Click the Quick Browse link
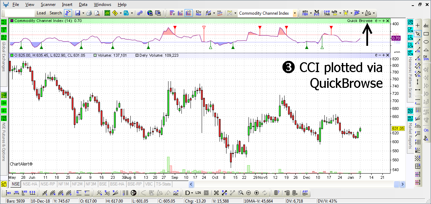 tap(360, 21)
